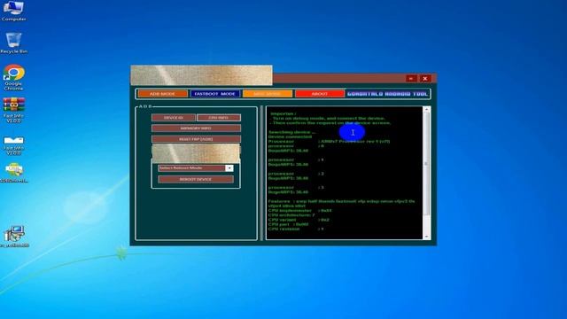This screenshot has height=319, width=567.
Task: Click the MEMORY INFO button
Action: (196, 128)
